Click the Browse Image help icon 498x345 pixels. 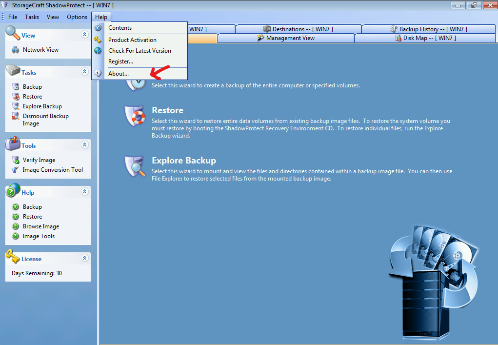16,226
